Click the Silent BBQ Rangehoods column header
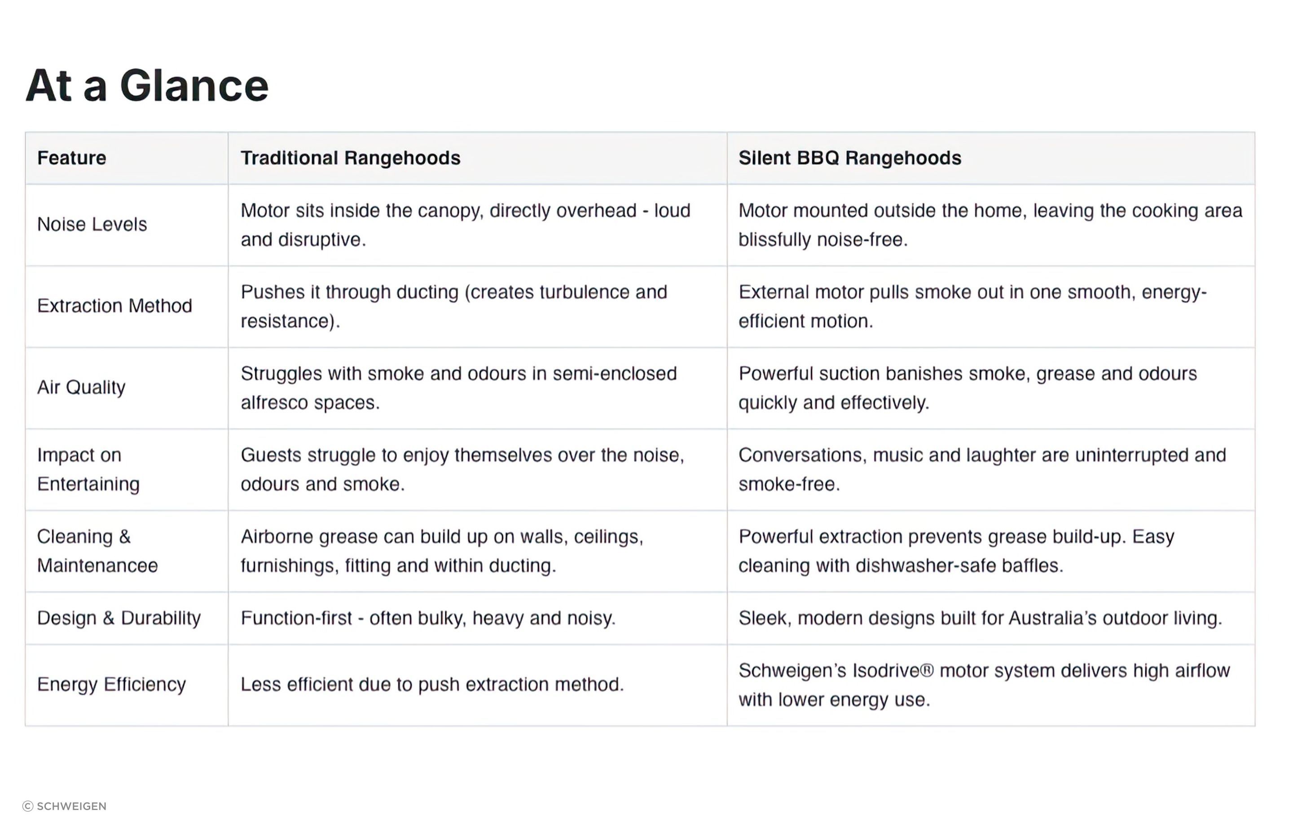Image resolution: width=1293 pixels, height=833 pixels. (x=850, y=158)
